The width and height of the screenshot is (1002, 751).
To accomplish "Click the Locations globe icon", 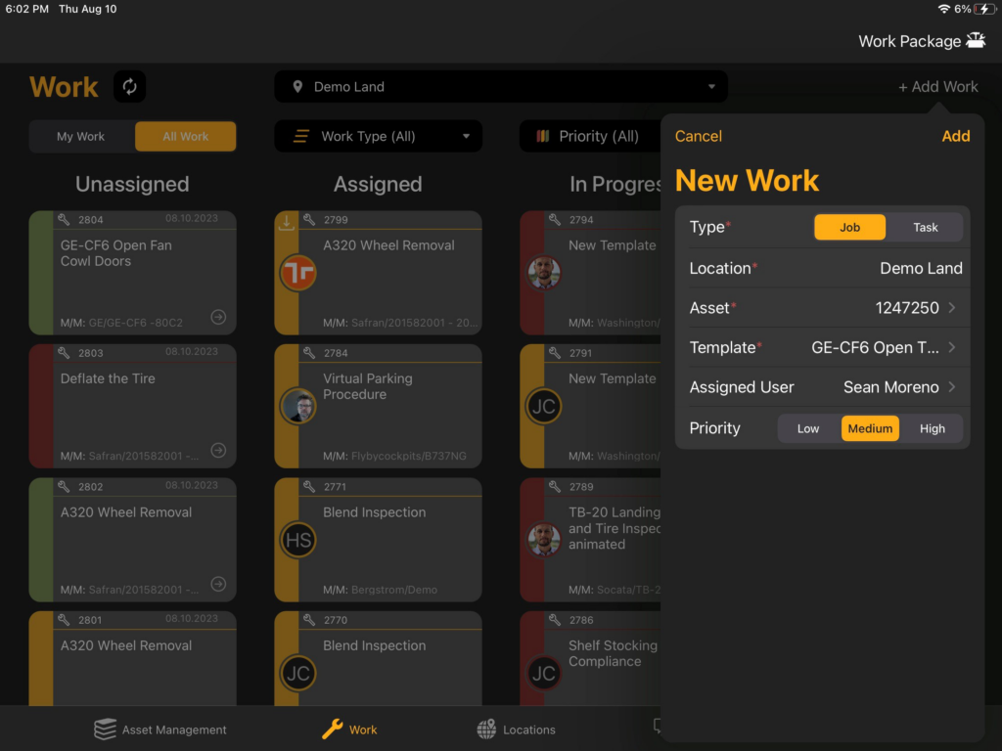I will pyautogui.click(x=486, y=729).
